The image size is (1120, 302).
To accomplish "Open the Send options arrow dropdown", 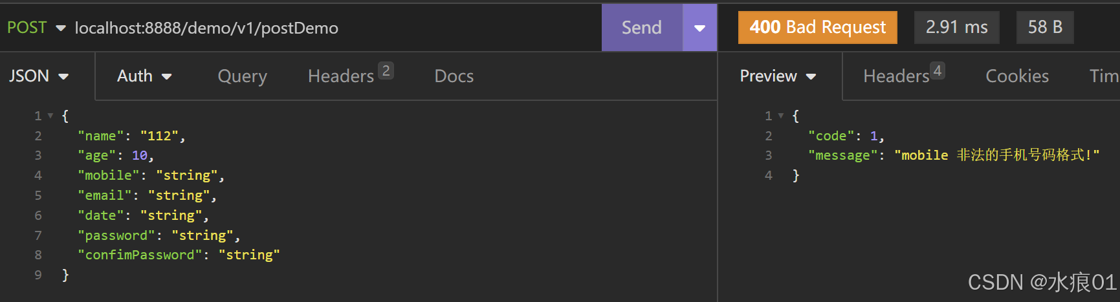I will point(699,28).
